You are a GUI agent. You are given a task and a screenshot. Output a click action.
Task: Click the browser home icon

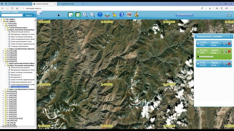click(17, 8)
